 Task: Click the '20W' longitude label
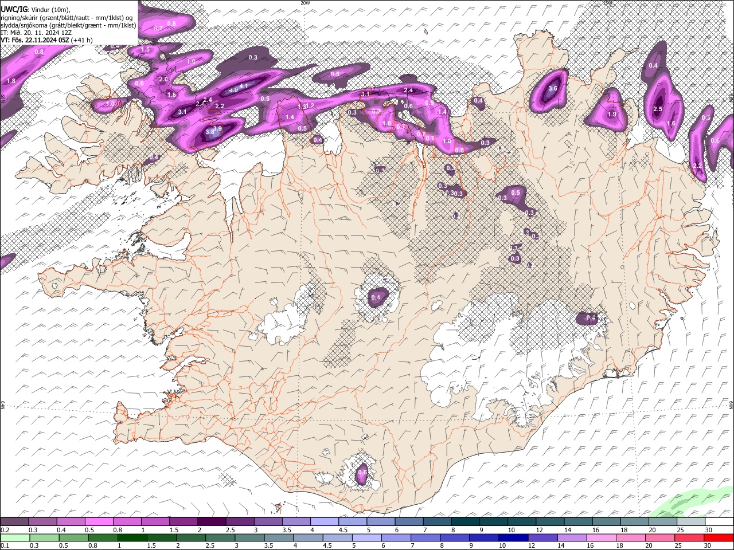pyautogui.click(x=305, y=3)
